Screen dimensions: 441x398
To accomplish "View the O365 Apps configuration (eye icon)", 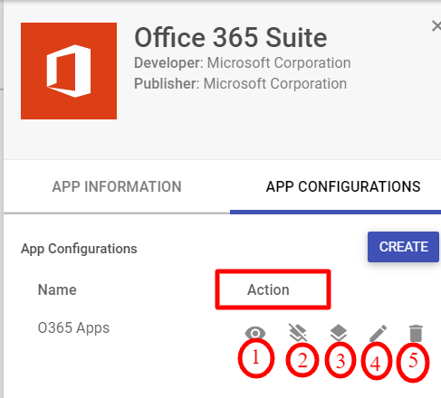I will [x=255, y=333].
